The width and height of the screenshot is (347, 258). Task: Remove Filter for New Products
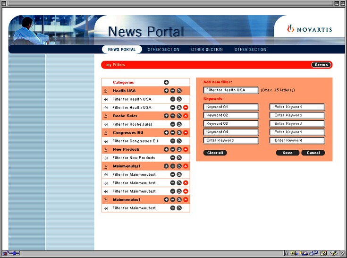tap(173, 158)
